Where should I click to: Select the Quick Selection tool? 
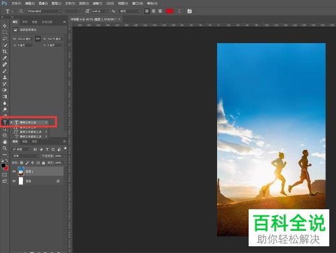tap(5, 45)
